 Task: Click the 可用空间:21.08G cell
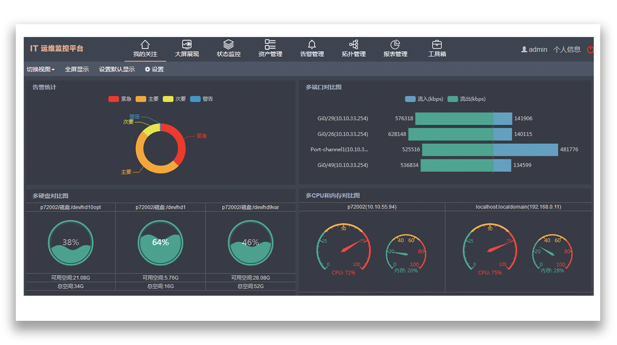pos(71,278)
